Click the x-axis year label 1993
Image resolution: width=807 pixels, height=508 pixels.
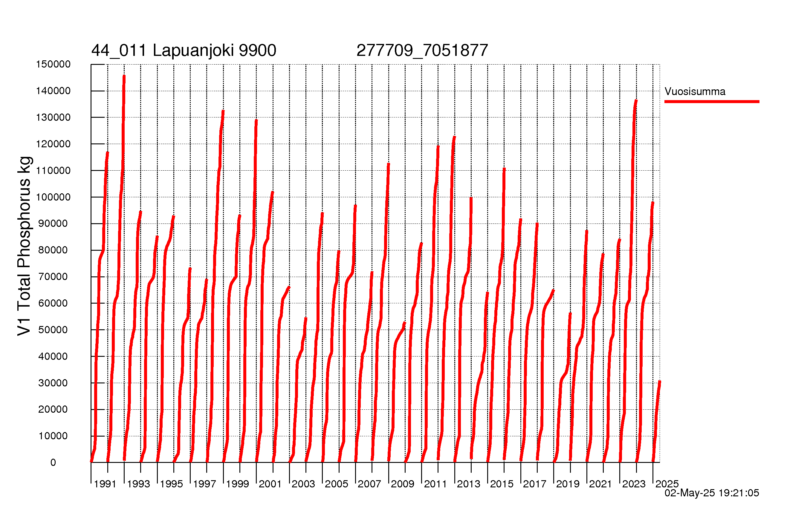click(138, 484)
